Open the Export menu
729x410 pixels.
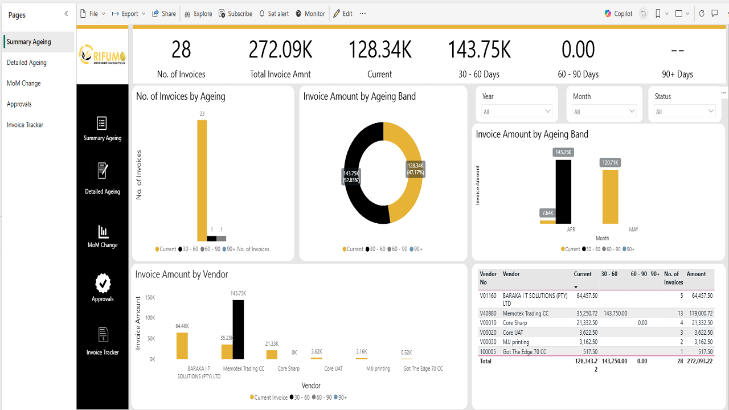click(129, 14)
